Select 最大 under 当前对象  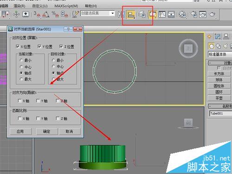(x=21, y=79)
